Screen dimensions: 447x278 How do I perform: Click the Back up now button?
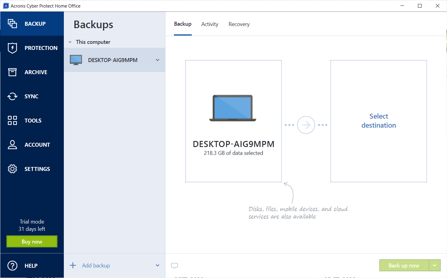tap(404, 265)
